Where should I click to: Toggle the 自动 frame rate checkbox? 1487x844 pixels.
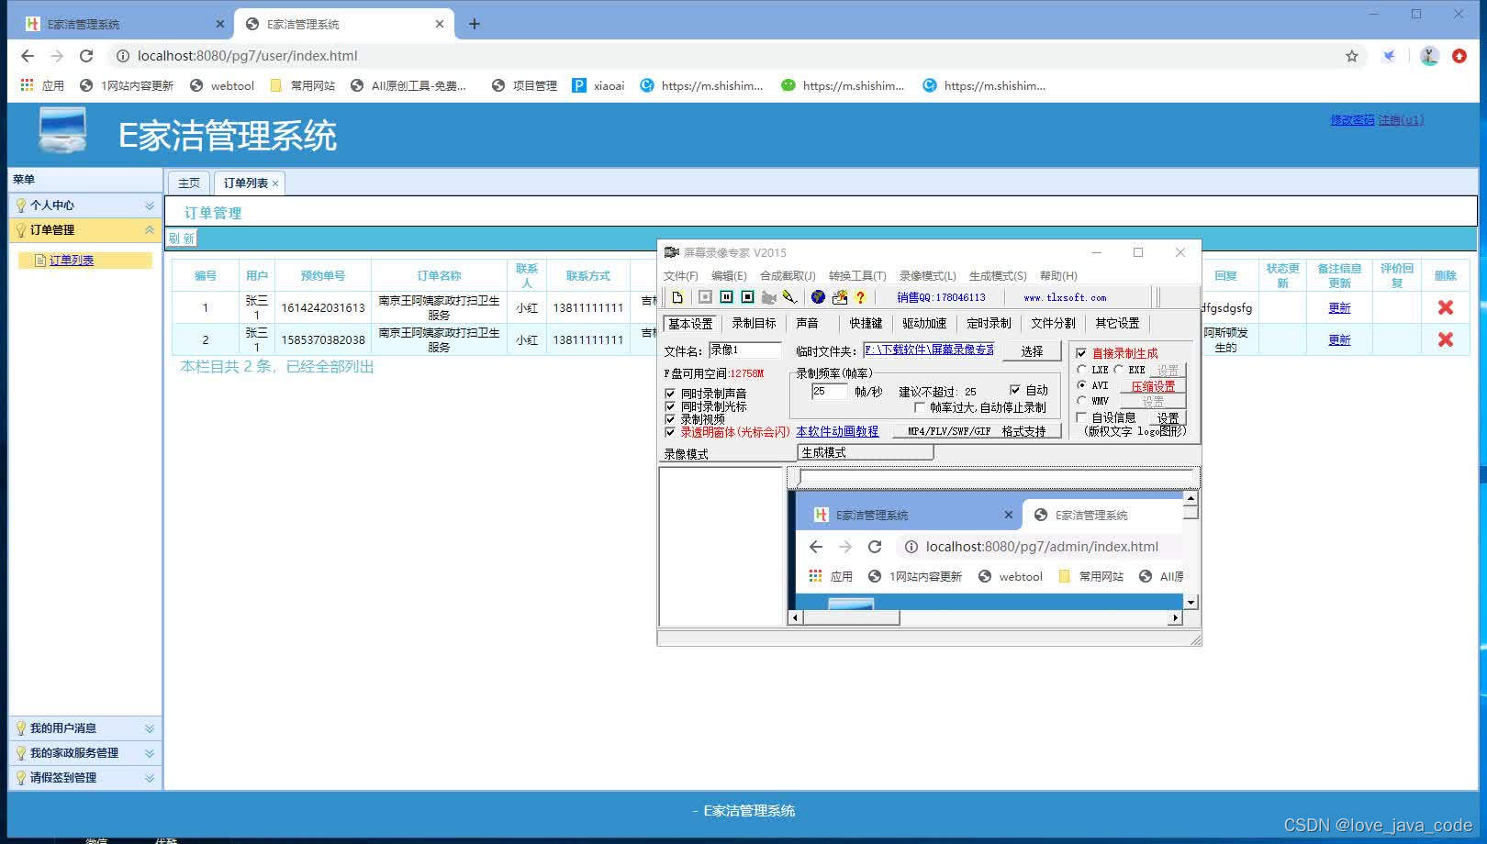pyautogui.click(x=1015, y=389)
